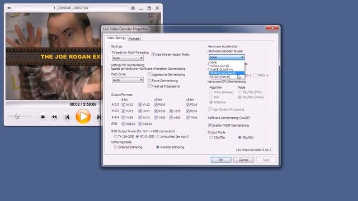
Task: Stop playback in the media player
Action: 43,117
